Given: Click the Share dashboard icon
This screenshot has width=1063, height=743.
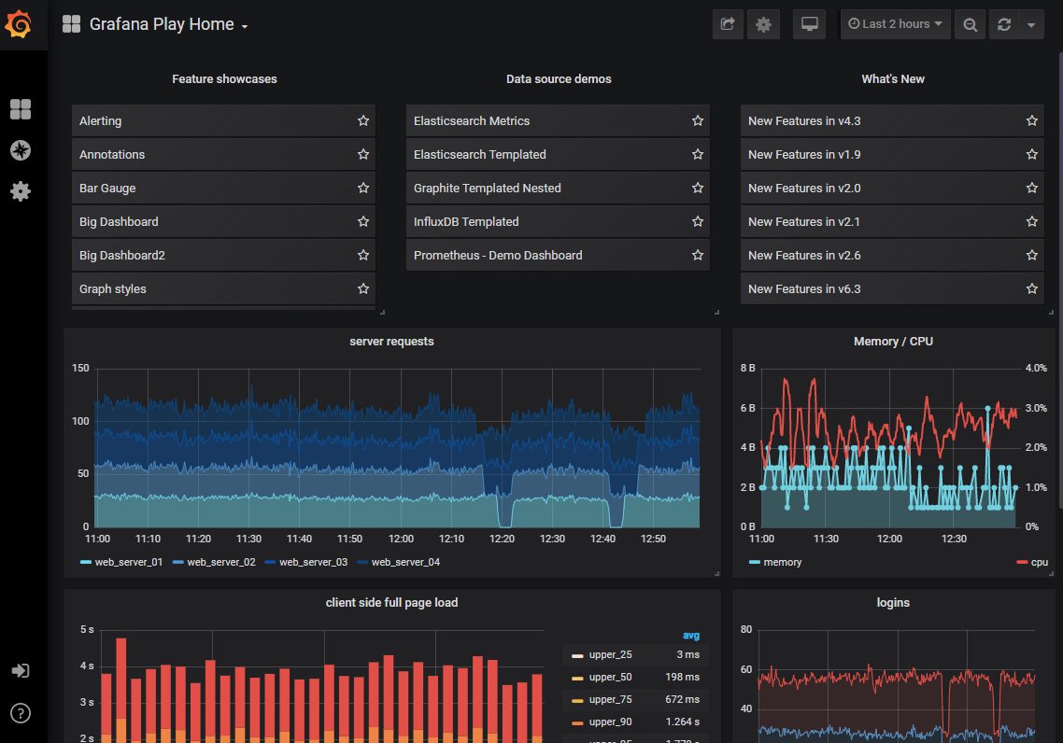Looking at the screenshot, I should click(728, 24).
